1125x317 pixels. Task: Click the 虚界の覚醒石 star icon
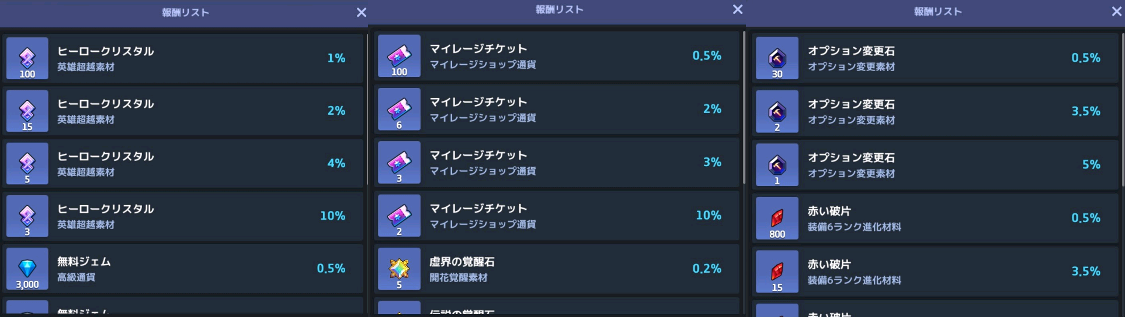coord(399,269)
